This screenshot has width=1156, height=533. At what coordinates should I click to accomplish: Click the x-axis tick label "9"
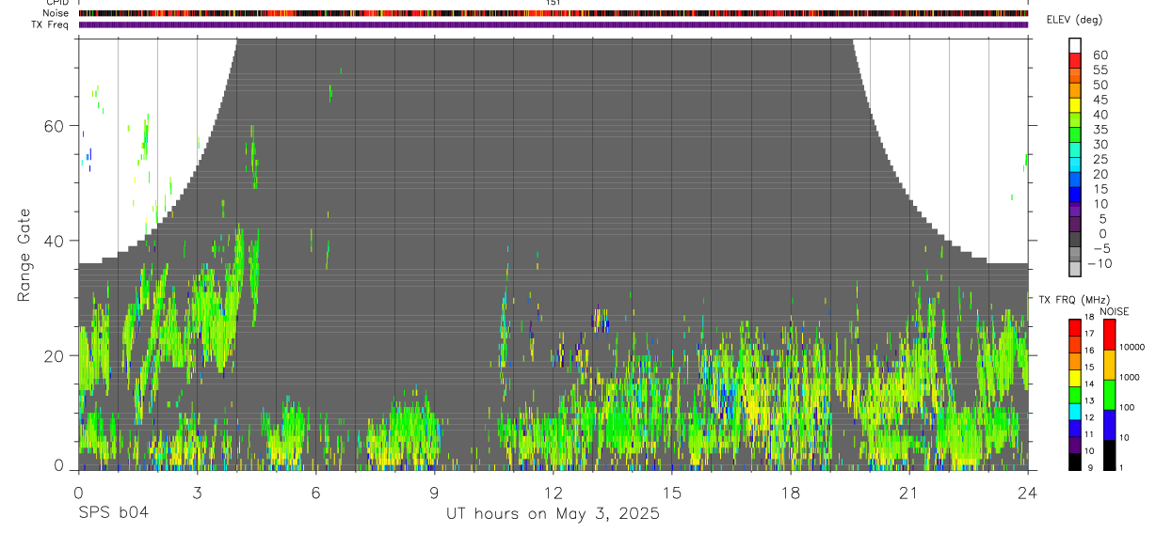[434, 493]
